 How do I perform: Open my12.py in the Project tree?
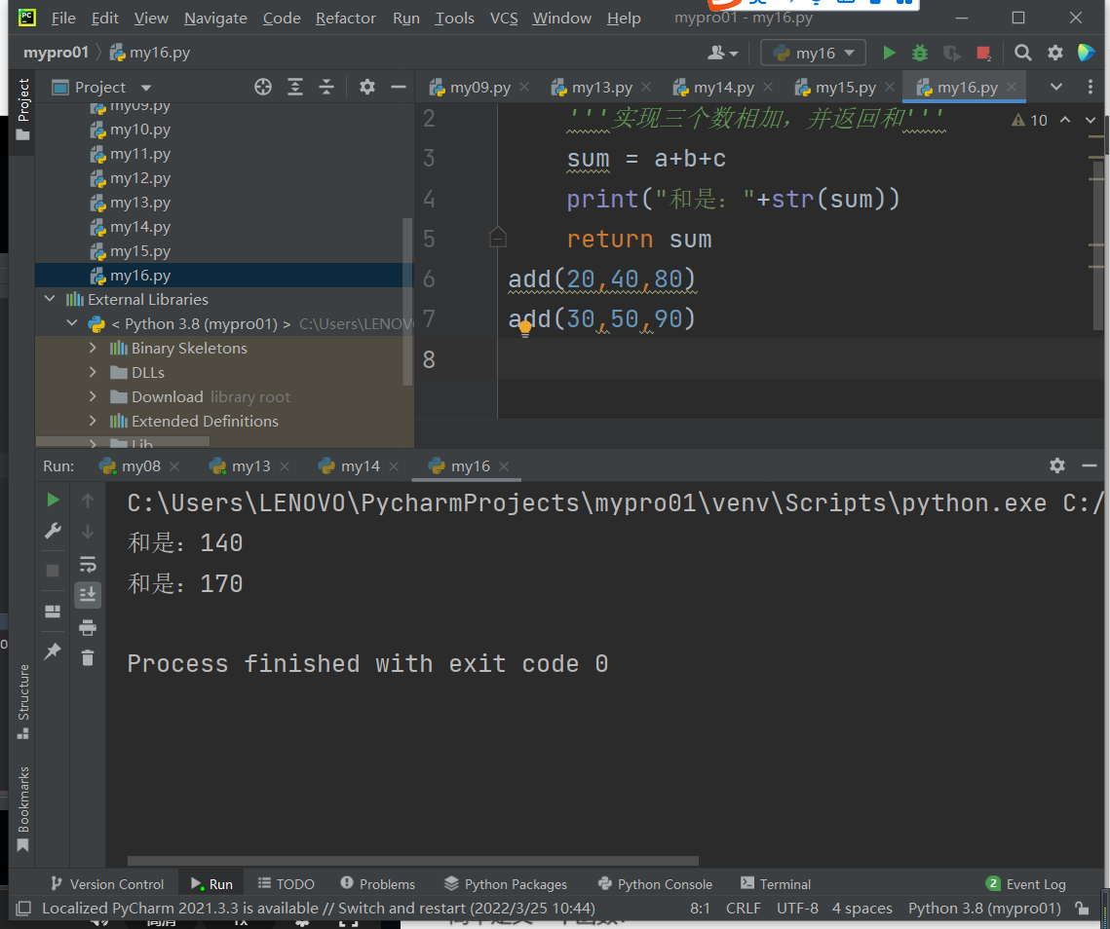click(140, 178)
